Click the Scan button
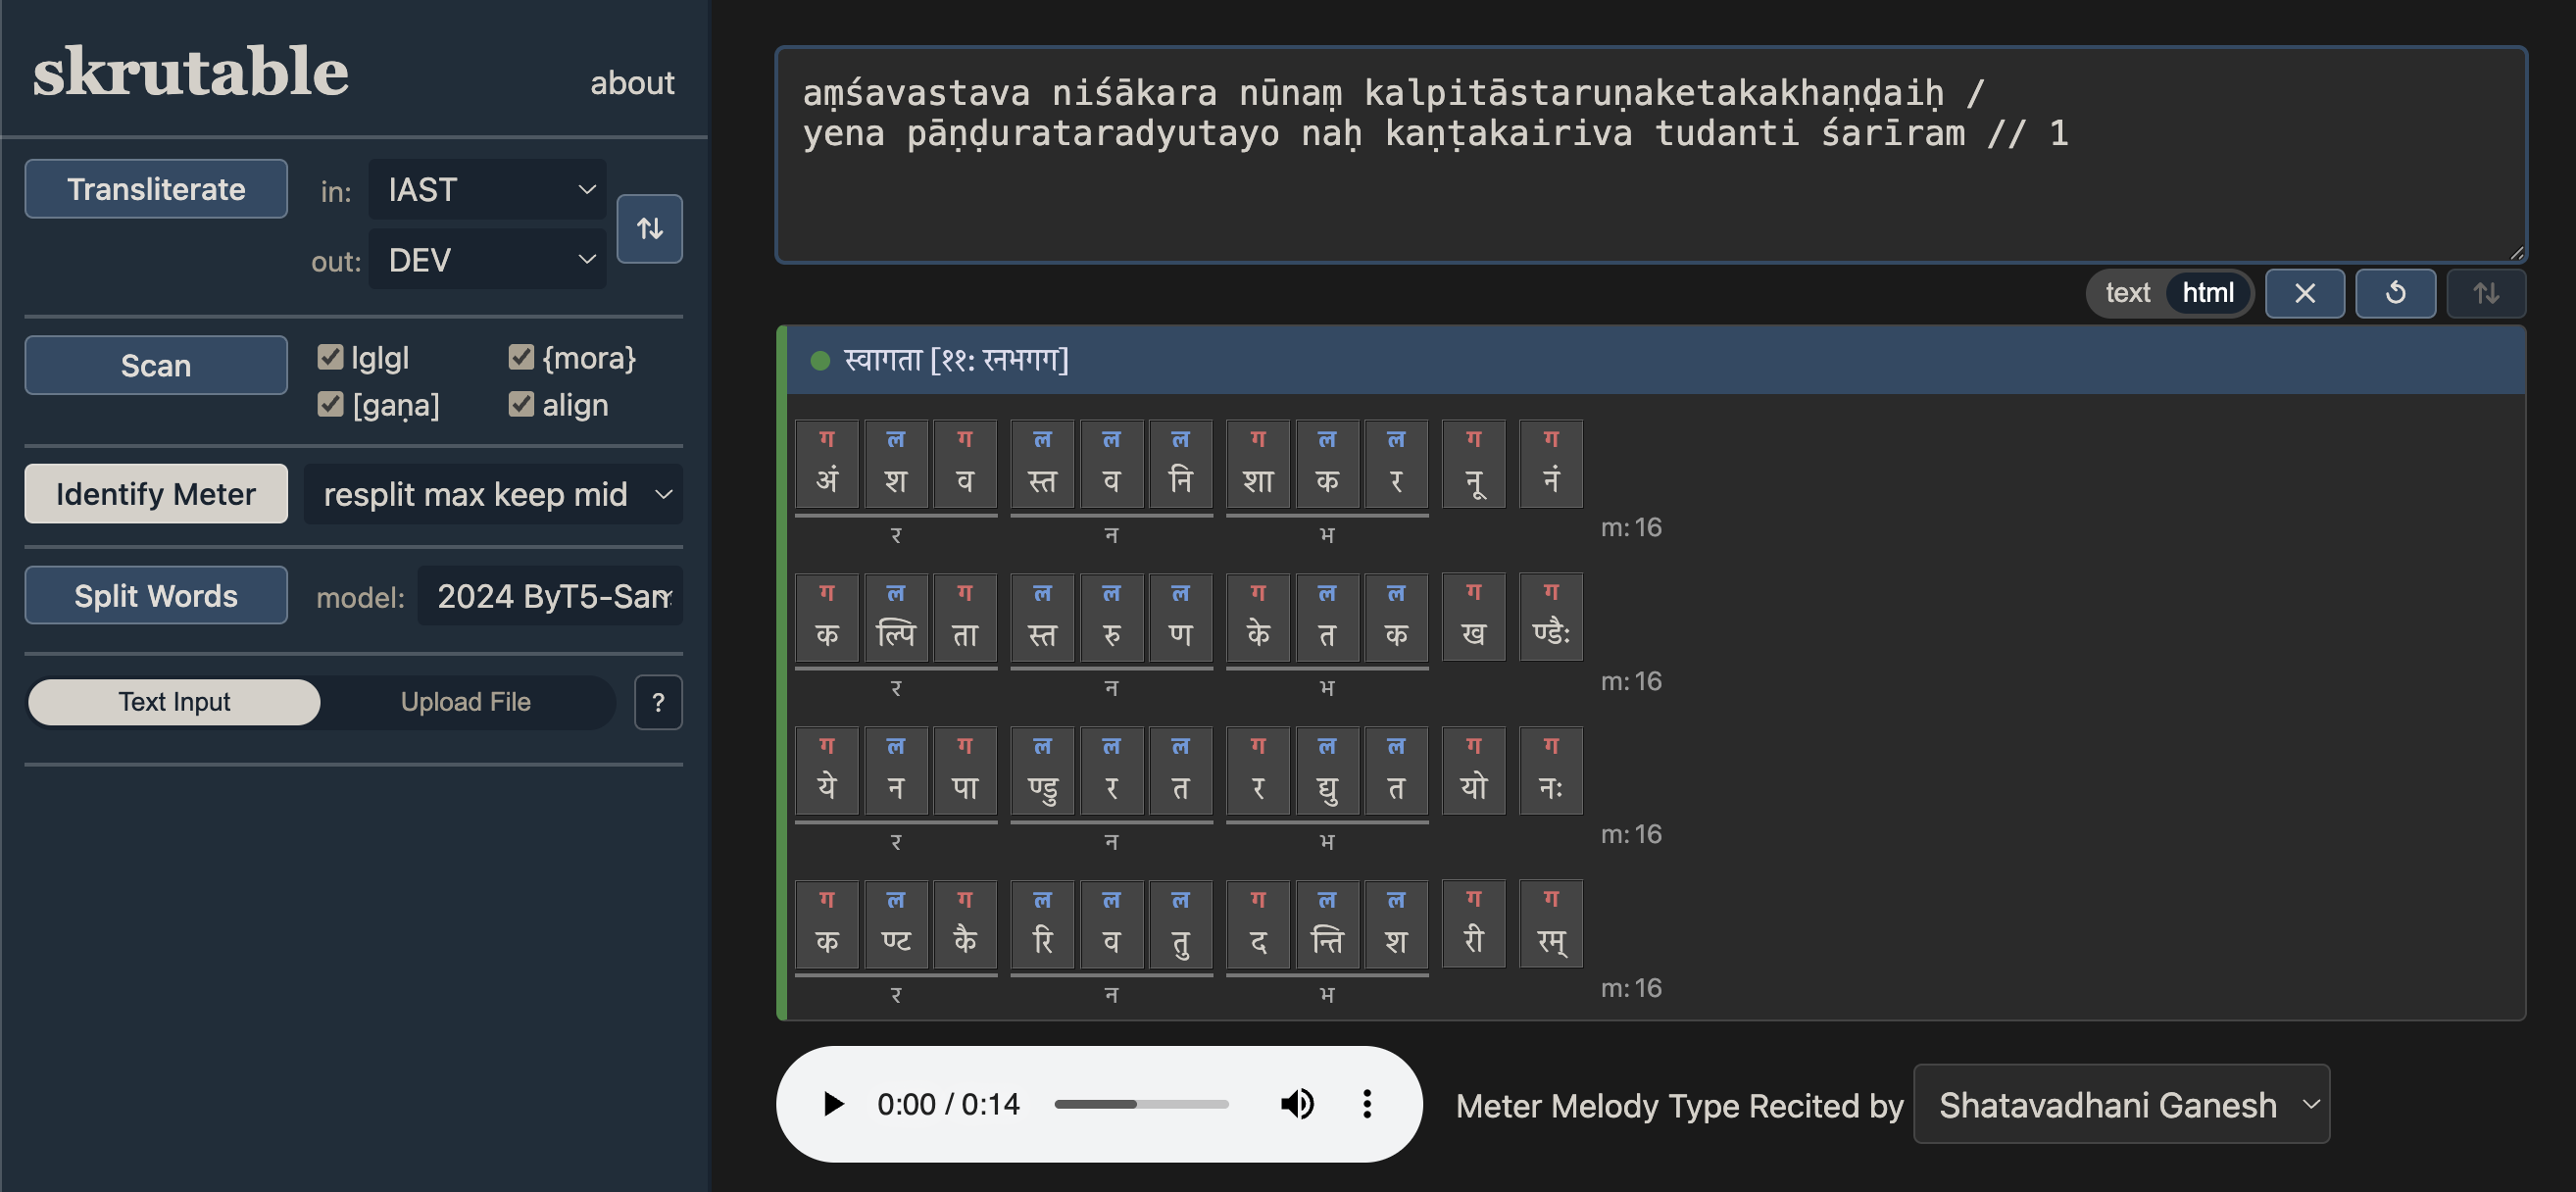This screenshot has height=1192, width=2576. (156, 365)
